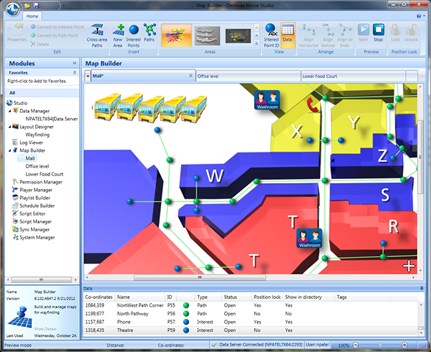Stop the map preview
The height and width of the screenshot is (352, 431).
coord(378,32)
